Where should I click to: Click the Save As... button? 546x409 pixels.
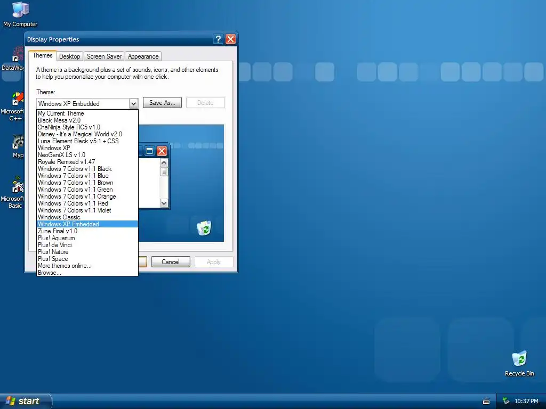tap(162, 103)
